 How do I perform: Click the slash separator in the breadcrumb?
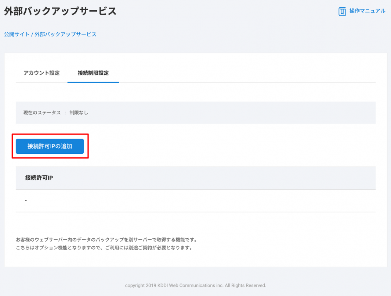(32, 34)
